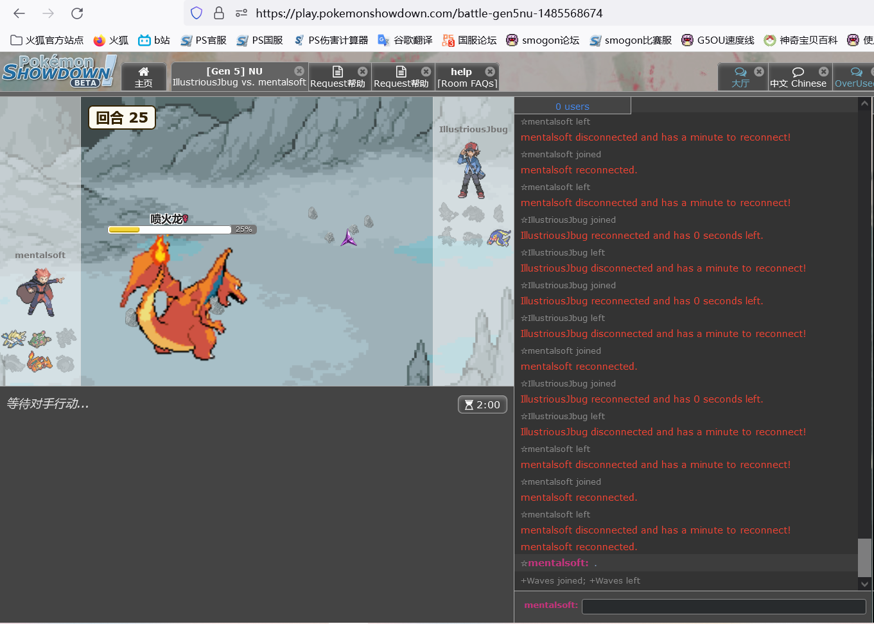
Task: Open the help [Room FAQs] tab
Action: (x=467, y=76)
